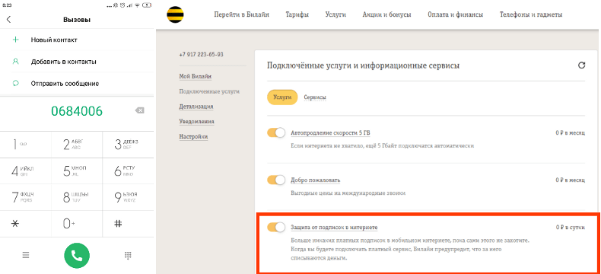Delete last digit with backspace icon
This screenshot has width=601, height=274.
[140, 111]
